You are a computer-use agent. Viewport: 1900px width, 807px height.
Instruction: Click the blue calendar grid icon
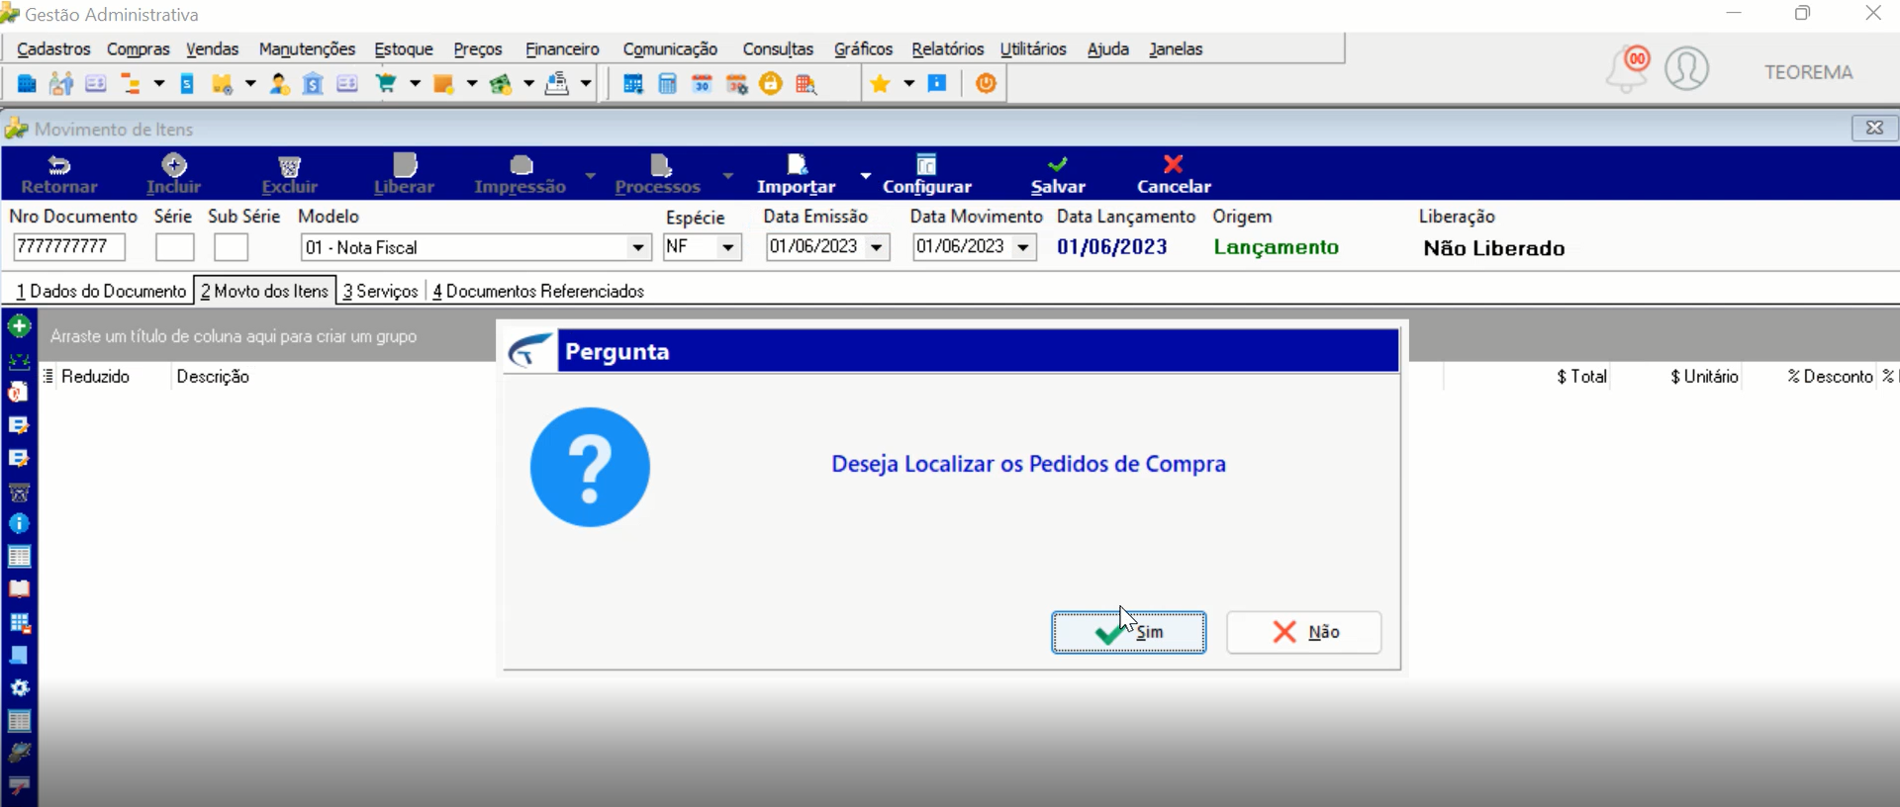point(633,84)
